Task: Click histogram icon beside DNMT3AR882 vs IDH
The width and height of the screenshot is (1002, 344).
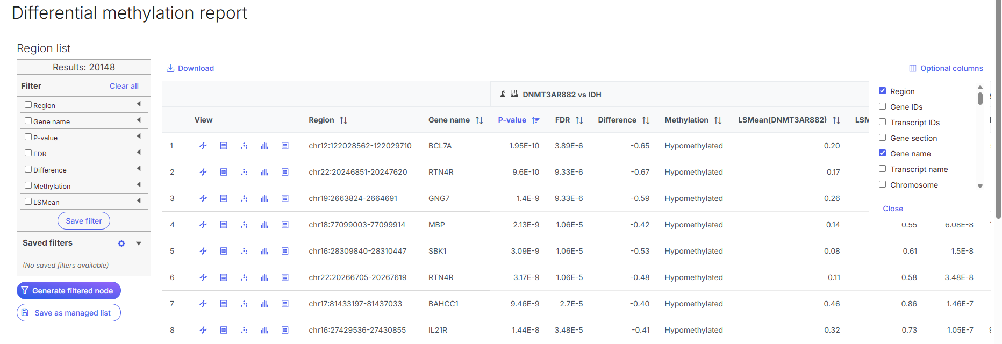Action: point(514,94)
